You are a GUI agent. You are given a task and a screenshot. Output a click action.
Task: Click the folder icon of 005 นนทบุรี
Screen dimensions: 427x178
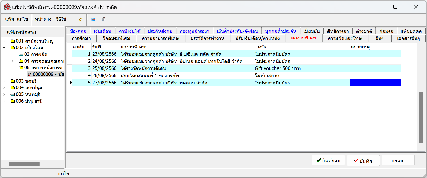13,94
